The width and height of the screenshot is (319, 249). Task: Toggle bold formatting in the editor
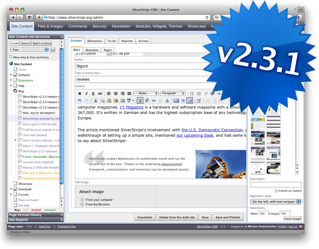tap(80, 93)
